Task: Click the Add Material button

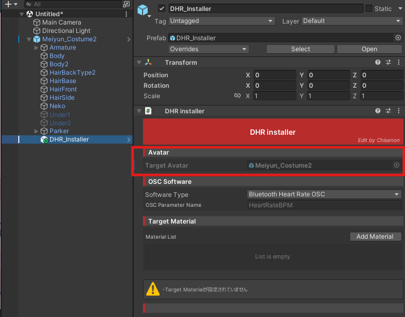Action: coord(375,237)
